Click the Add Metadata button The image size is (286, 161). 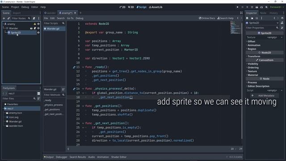coord(264,96)
